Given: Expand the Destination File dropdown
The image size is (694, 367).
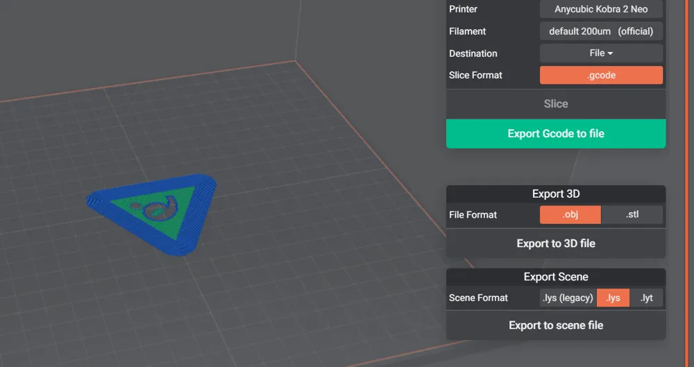Looking at the screenshot, I should pos(601,53).
